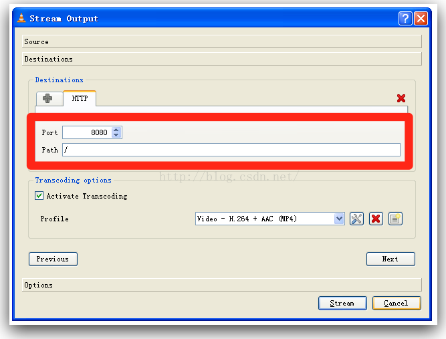Expand the Destinations section header
Viewport: 446px width, 339px height.
point(221,59)
